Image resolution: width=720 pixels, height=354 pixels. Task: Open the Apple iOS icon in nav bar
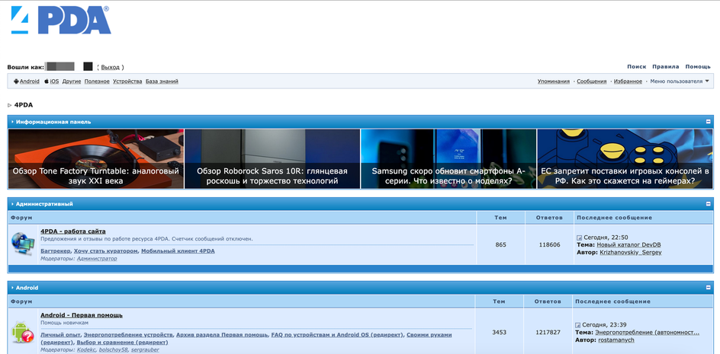coord(47,81)
